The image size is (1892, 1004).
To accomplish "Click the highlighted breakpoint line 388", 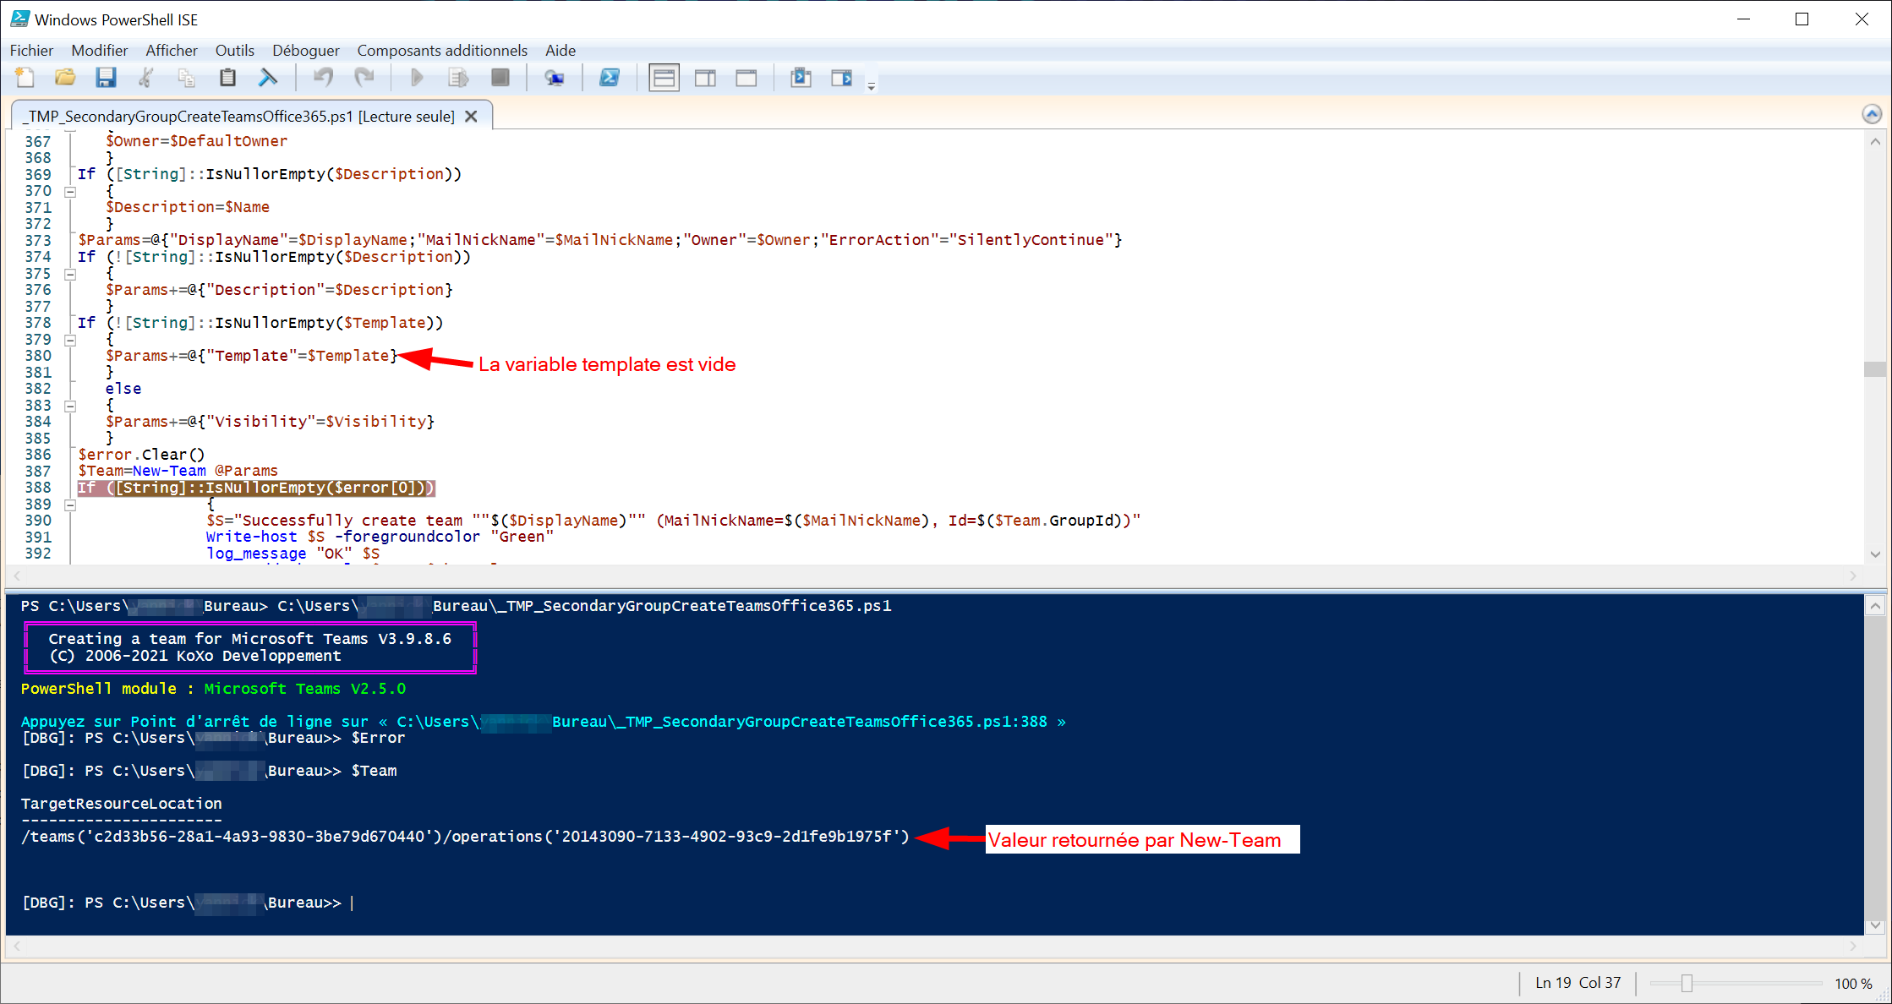I will [256, 488].
